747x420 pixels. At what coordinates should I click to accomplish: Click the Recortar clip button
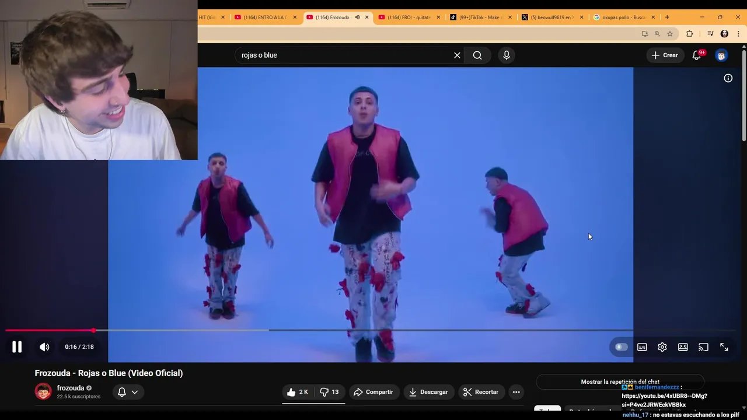click(481, 392)
